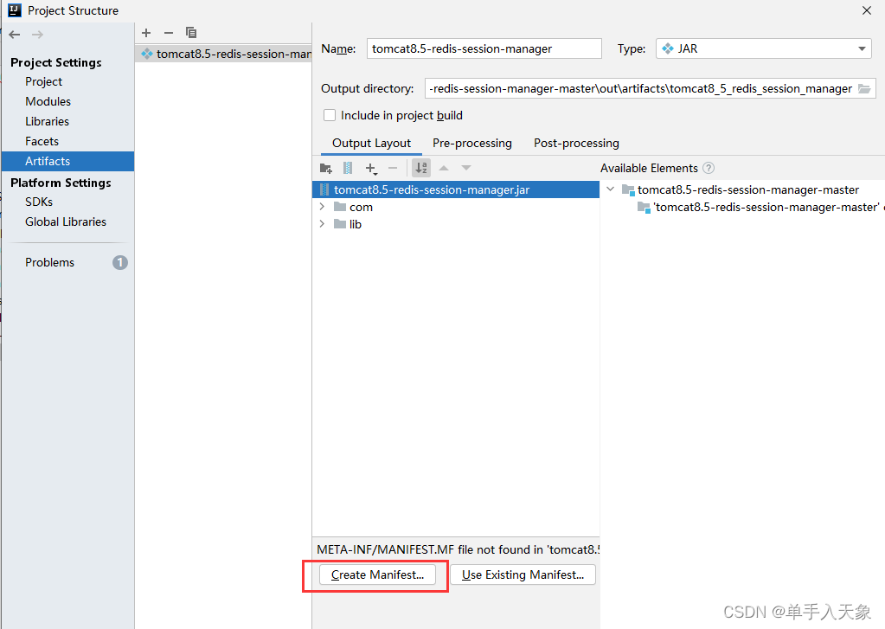This screenshot has width=885, height=629.
Task: Move the element up in the layout
Action: click(x=444, y=168)
